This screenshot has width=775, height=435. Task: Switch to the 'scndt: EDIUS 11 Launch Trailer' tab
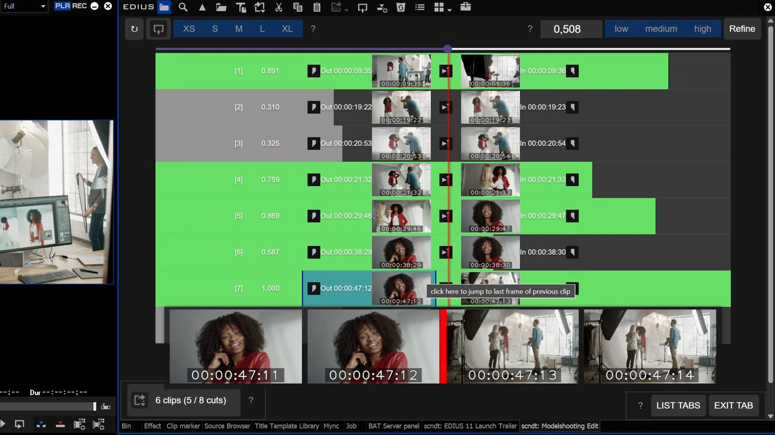(x=470, y=426)
